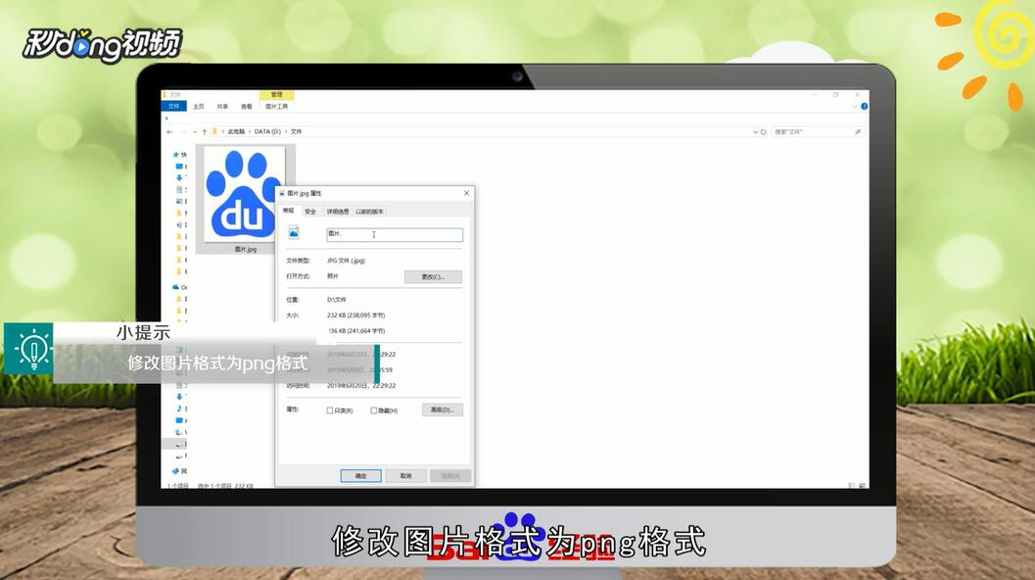Switch to the 共享 ribbon tab

(x=222, y=107)
